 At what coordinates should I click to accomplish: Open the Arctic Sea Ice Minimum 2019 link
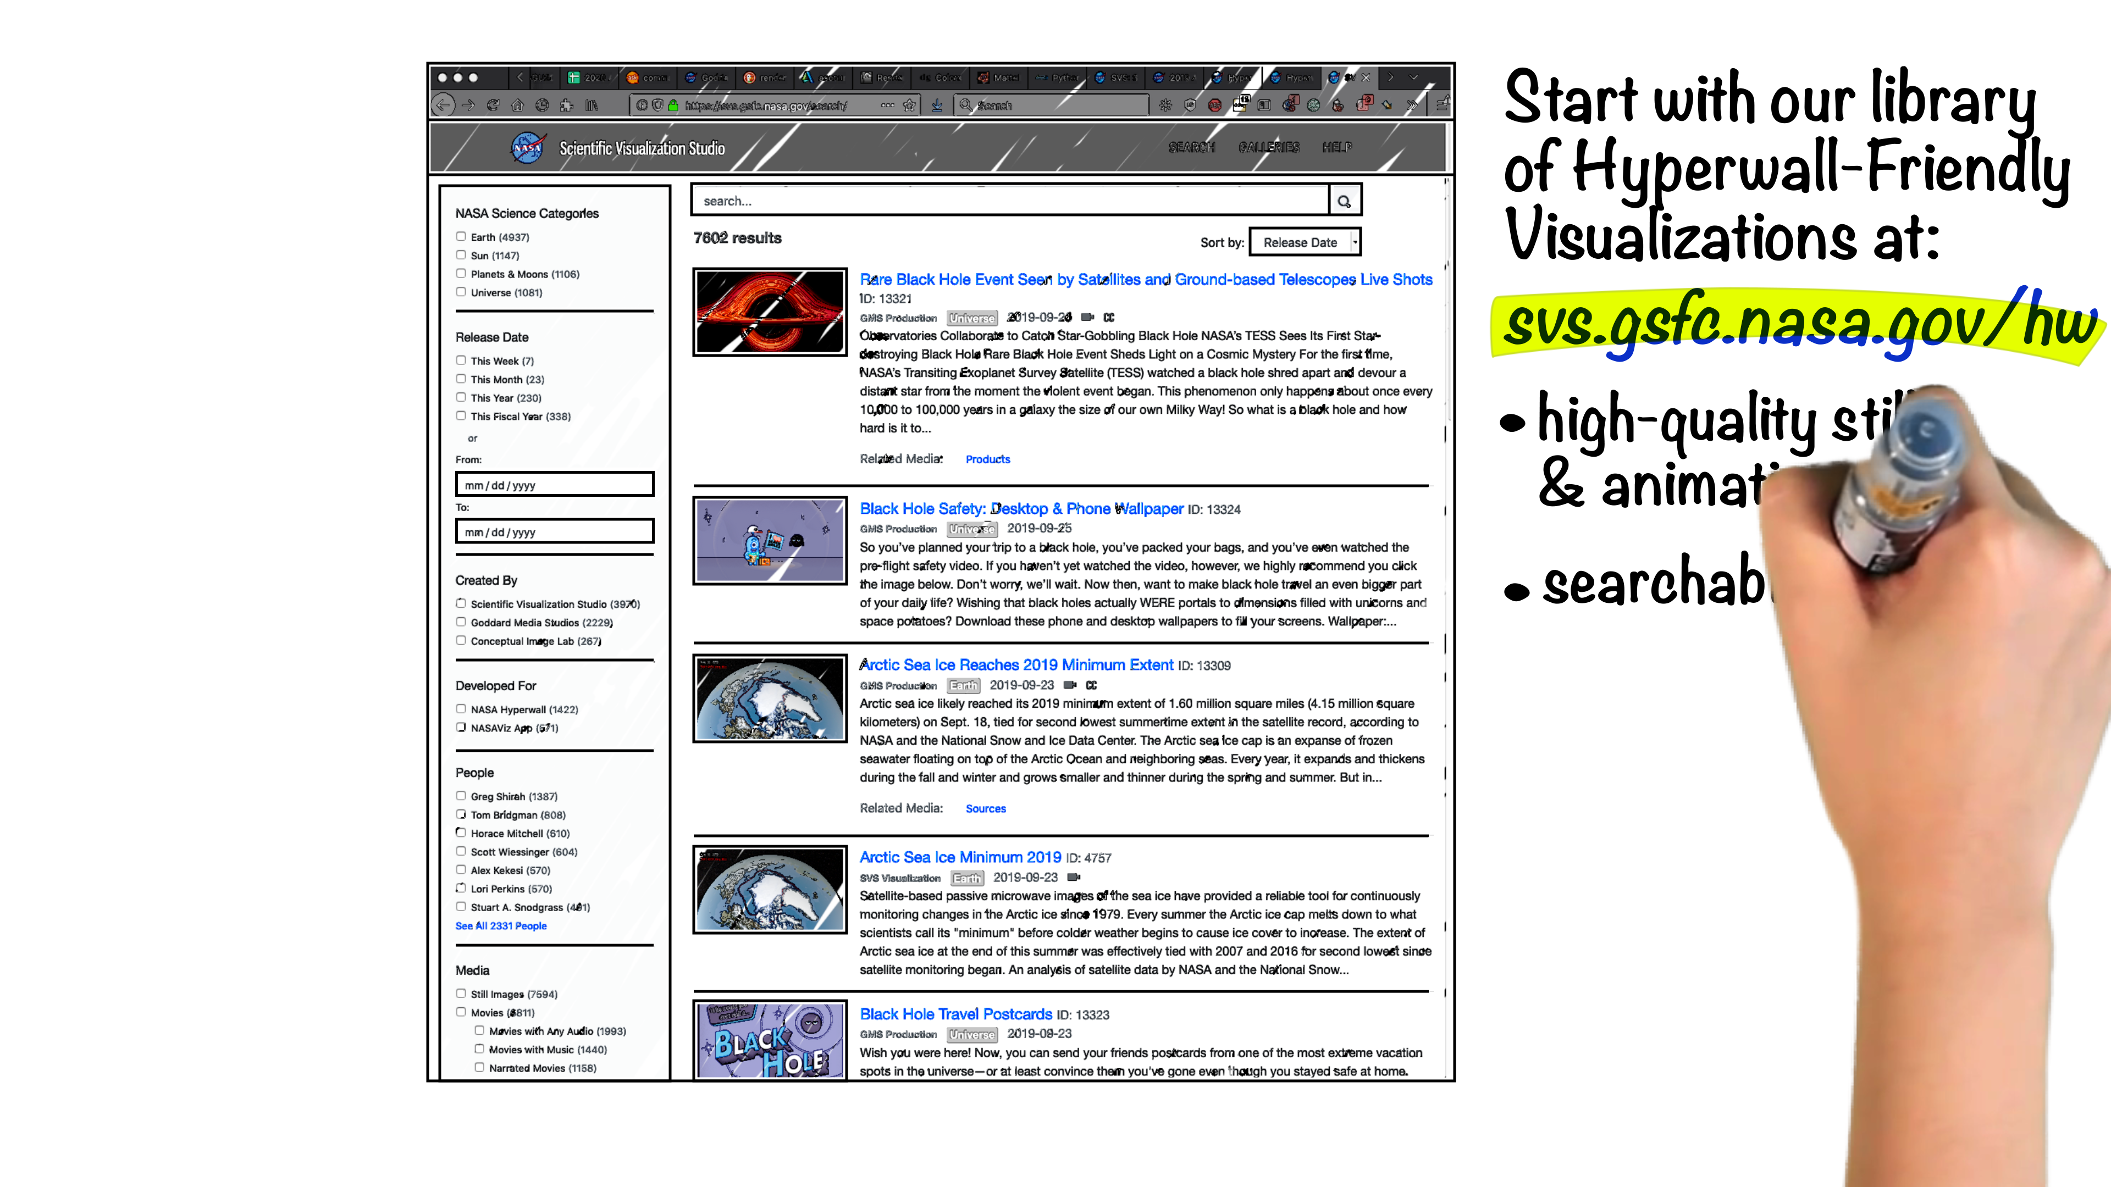(960, 858)
